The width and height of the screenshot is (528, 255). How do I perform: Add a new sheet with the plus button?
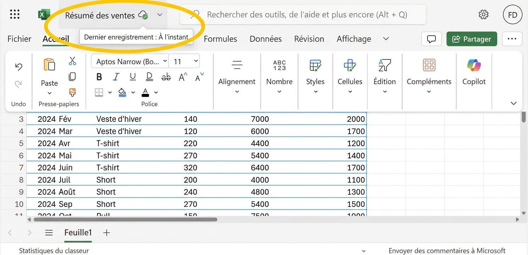click(x=106, y=233)
